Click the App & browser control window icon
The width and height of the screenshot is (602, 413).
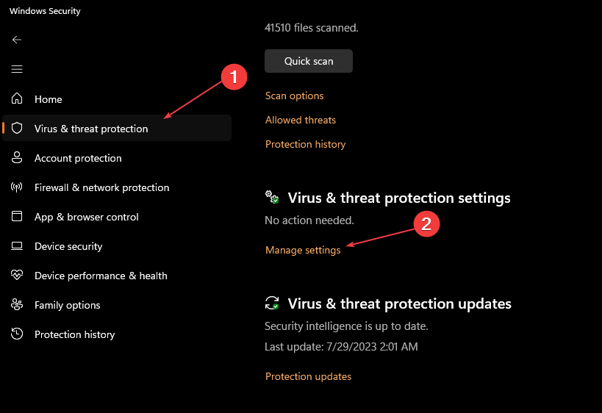coord(17,216)
